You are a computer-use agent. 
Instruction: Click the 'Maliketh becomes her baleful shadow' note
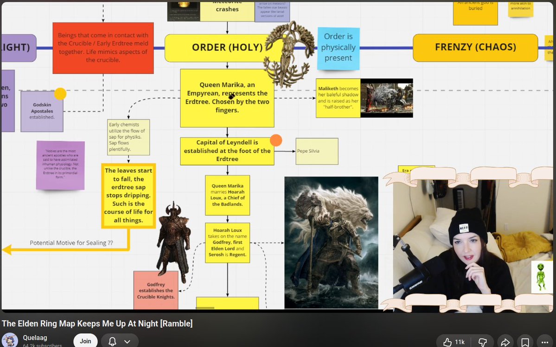pos(338,98)
